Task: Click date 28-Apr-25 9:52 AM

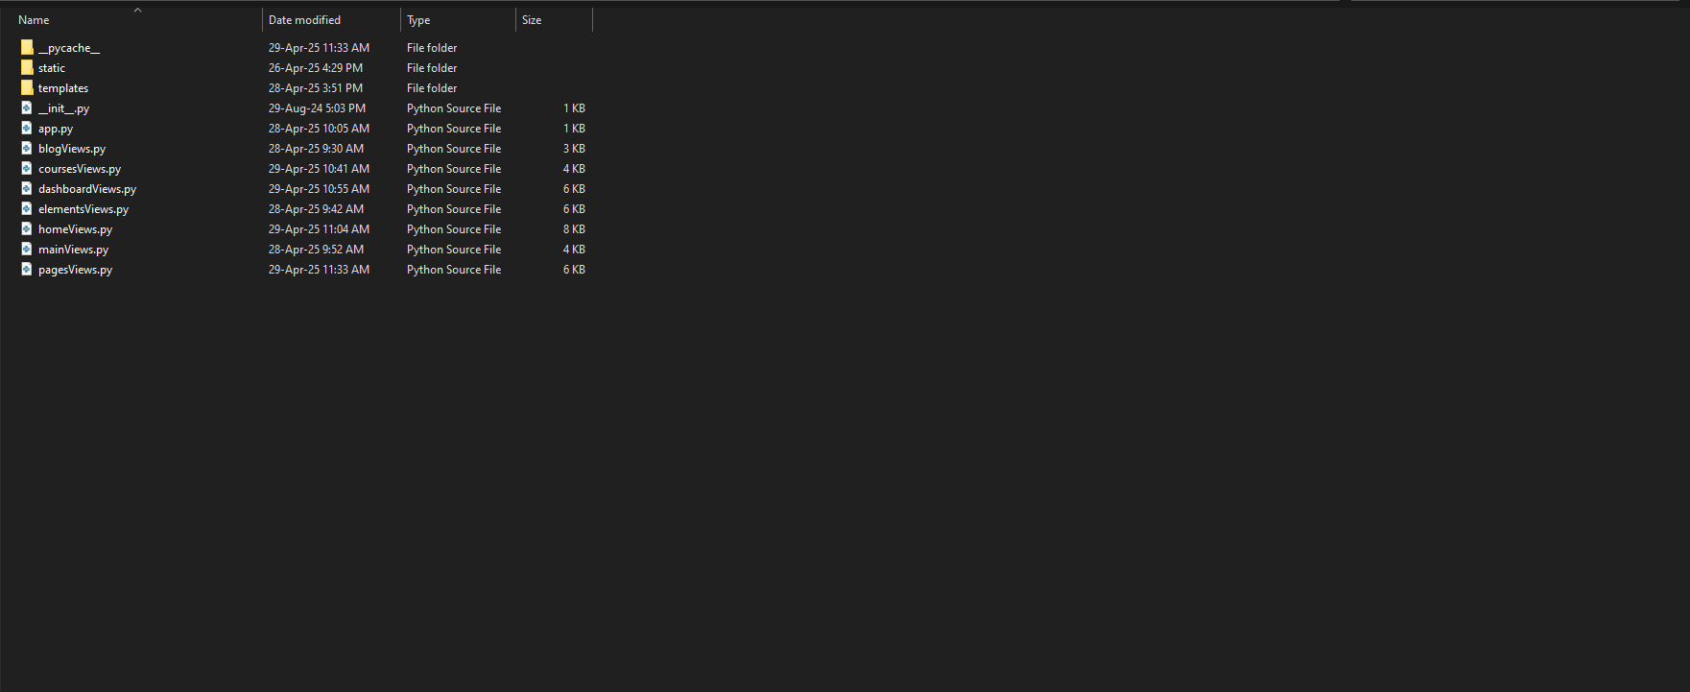Action: (316, 250)
